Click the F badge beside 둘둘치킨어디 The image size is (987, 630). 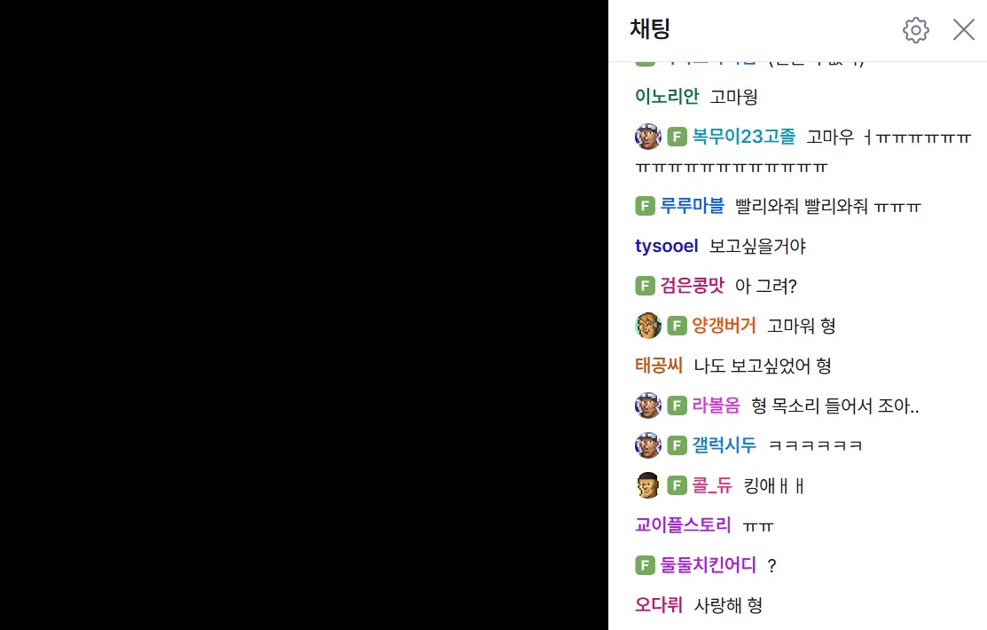645,565
